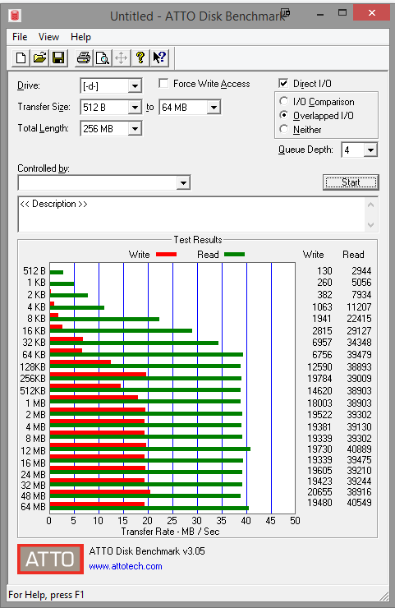395x608 pixels.
Task: Click the 1 KB write value 260
Action: (324, 283)
